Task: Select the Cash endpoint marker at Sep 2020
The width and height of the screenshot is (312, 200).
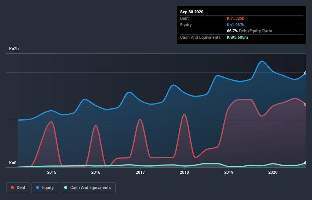Action: coord(306,163)
